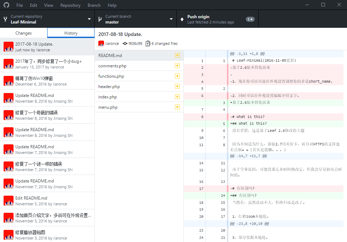Expand the Current repository dropdown
Screen dimensions: 347x242
pyautogui.click(x=47, y=19)
